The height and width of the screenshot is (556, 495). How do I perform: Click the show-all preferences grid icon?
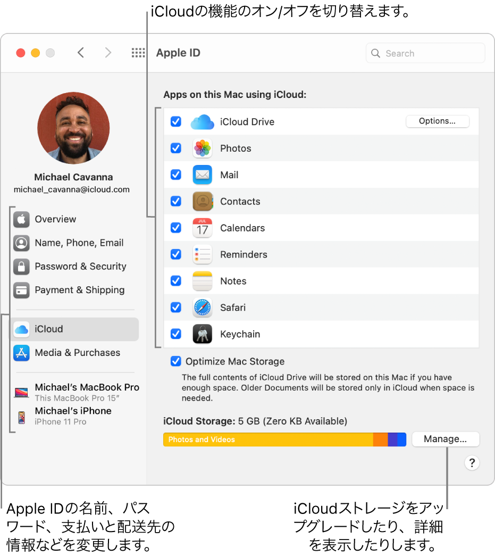[x=138, y=53]
